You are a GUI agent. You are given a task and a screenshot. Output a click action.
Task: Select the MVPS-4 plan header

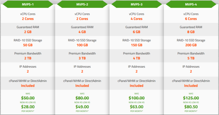(191, 4)
